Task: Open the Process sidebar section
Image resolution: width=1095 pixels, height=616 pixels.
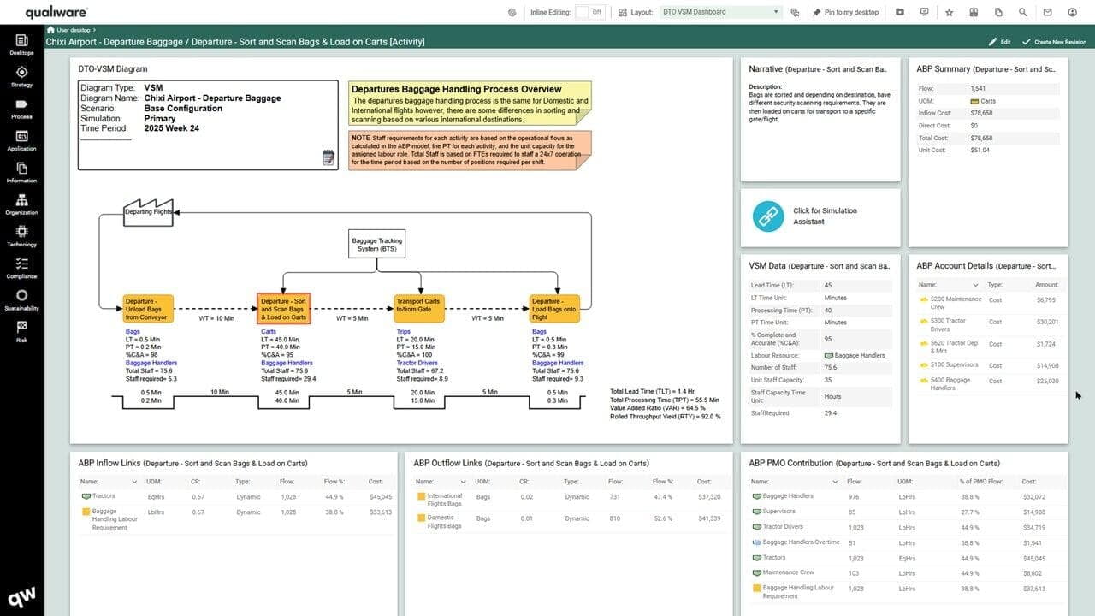Action: click(21, 109)
